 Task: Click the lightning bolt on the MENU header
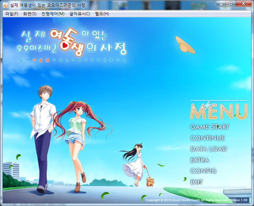(x=207, y=105)
